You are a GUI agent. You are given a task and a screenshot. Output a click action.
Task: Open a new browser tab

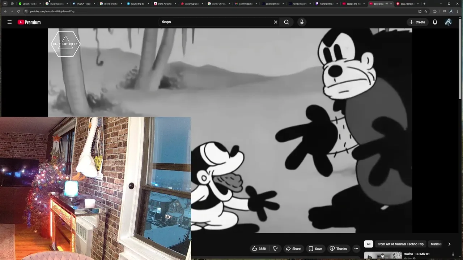point(424,4)
